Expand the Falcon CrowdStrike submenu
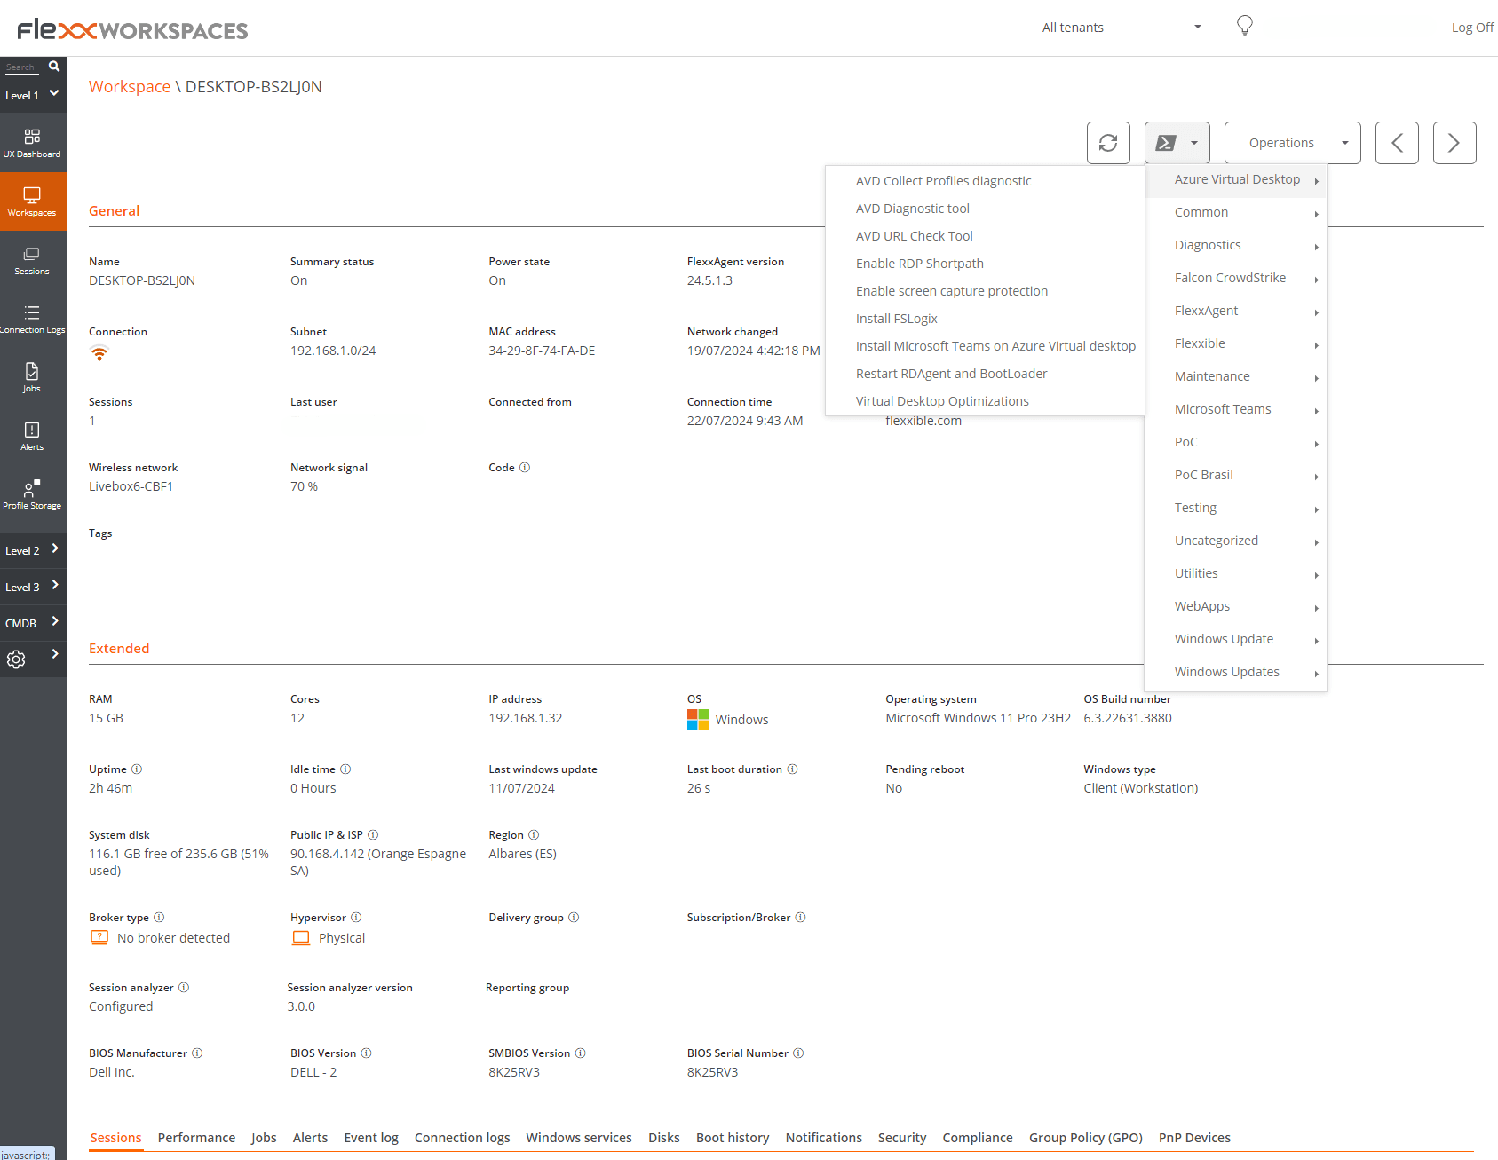 click(1235, 278)
